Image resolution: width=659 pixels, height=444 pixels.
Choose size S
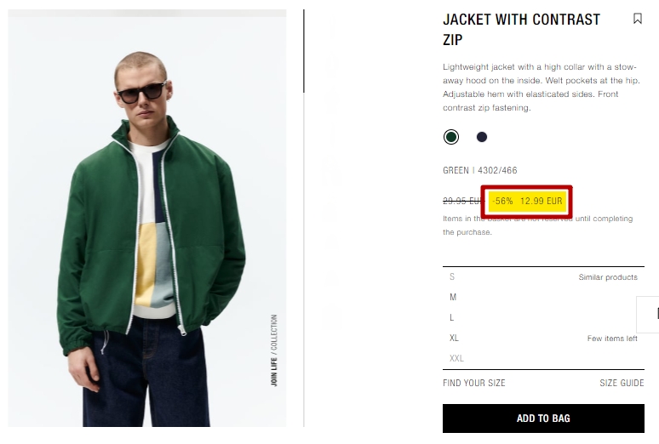(x=452, y=276)
